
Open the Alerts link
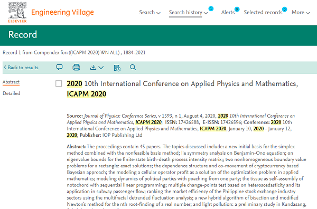tap(228, 13)
